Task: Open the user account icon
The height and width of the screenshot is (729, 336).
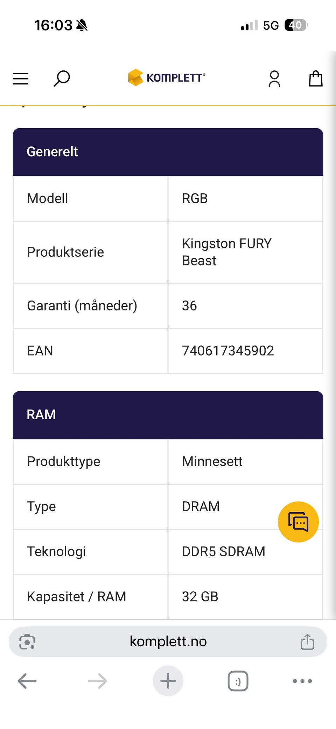Action: (274, 78)
